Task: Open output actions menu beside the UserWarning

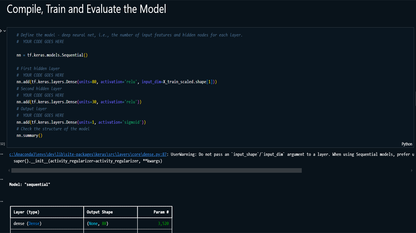Action: 2,154
